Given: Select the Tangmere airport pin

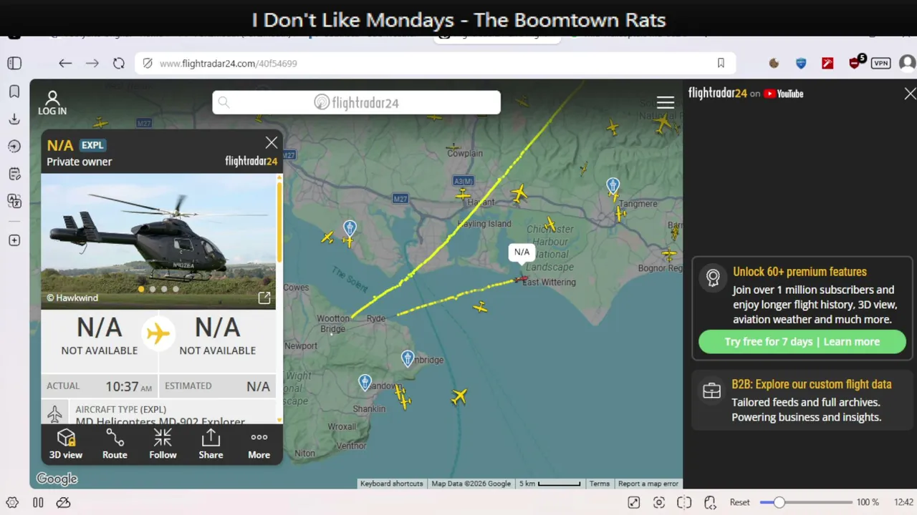Looking at the screenshot, I should pyautogui.click(x=613, y=186).
